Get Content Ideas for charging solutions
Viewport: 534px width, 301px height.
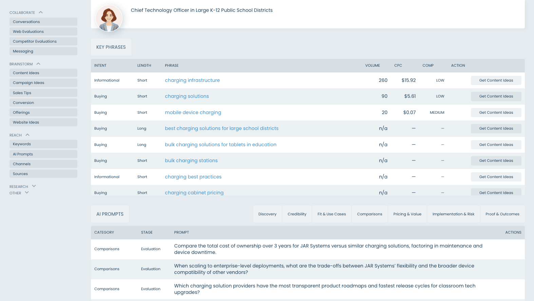[x=496, y=96]
